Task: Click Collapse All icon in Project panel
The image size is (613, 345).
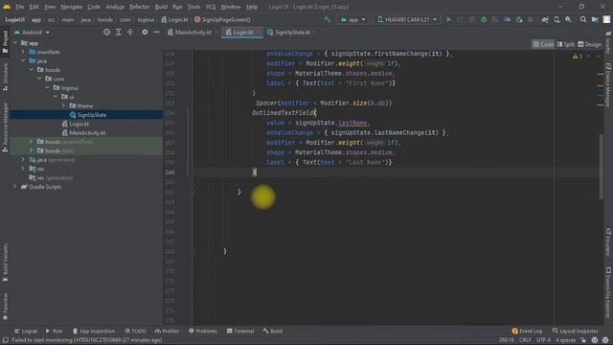Action: pyautogui.click(x=130, y=32)
